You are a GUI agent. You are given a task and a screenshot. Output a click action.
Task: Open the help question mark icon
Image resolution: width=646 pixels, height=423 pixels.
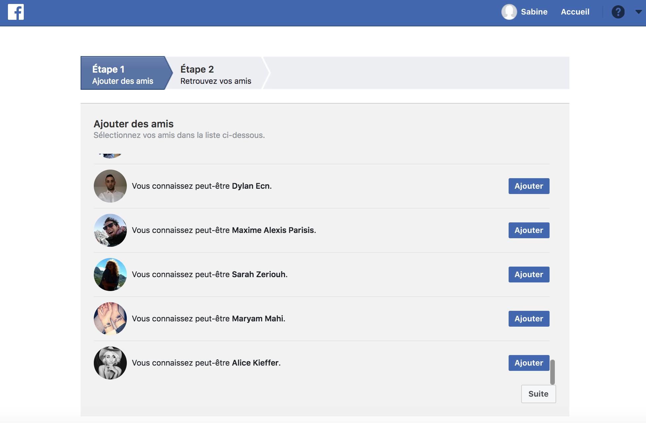click(x=618, y=12)
